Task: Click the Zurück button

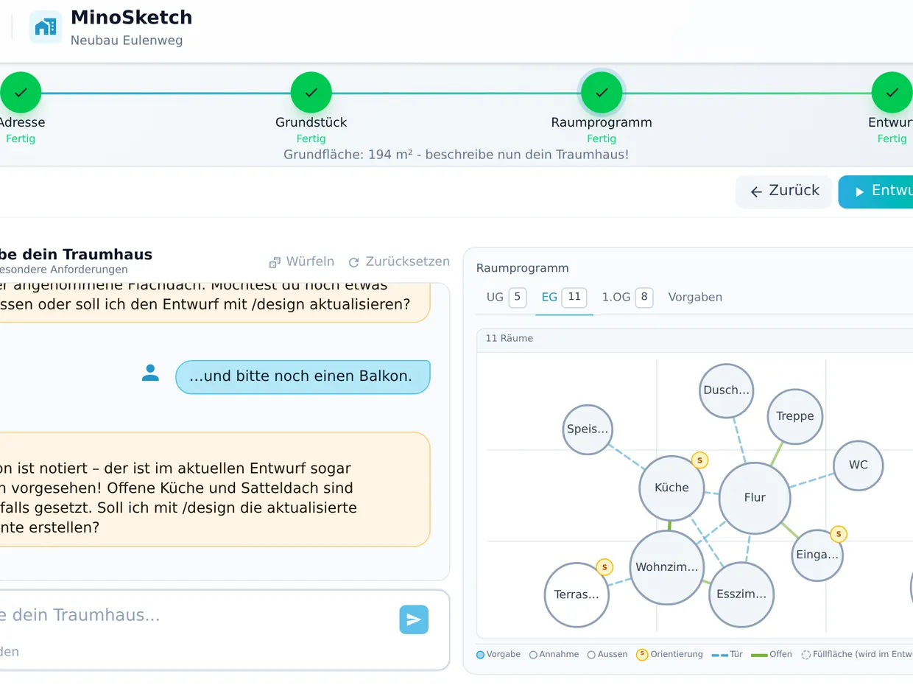Action: [x=784, y=192]
